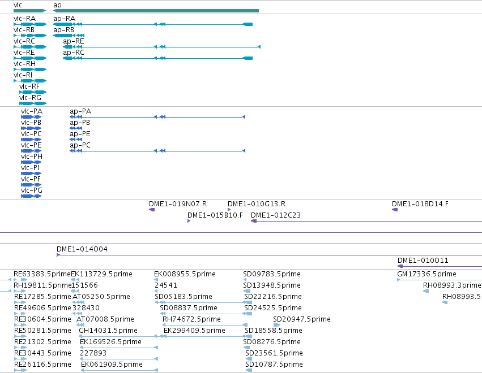Select vlc-RF transcript label
The height and width of the screenshot is (373, 482).
[29, 86]
